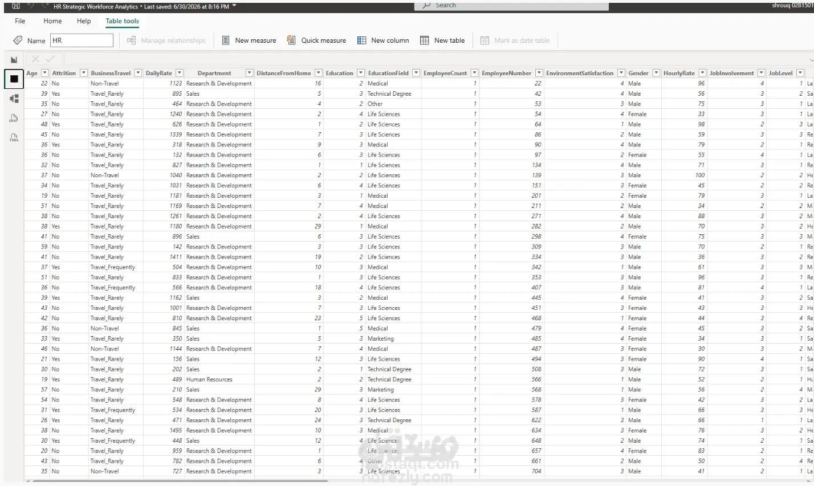Click the Redo arrow in title bar
This screenshot has height=486, width=814.
(x=44, y=6)
